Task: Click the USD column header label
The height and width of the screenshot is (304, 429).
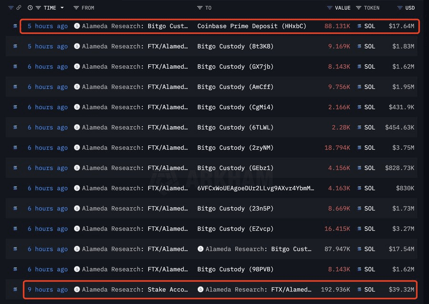Action: (410, 8)
